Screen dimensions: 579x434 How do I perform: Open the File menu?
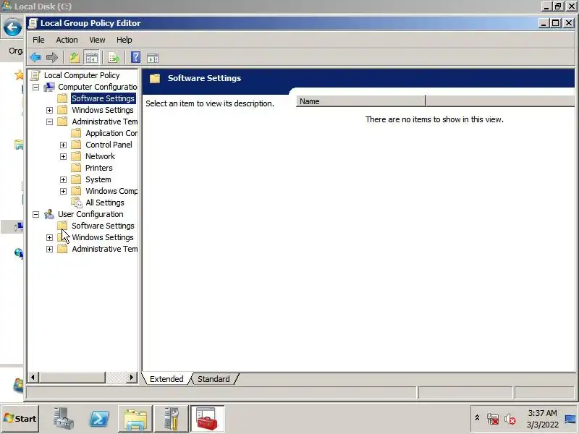click(38, 40)
